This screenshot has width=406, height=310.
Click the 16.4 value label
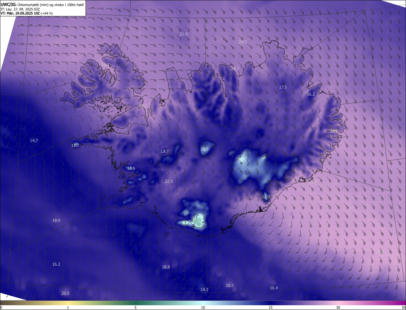[x=274, y=288]
